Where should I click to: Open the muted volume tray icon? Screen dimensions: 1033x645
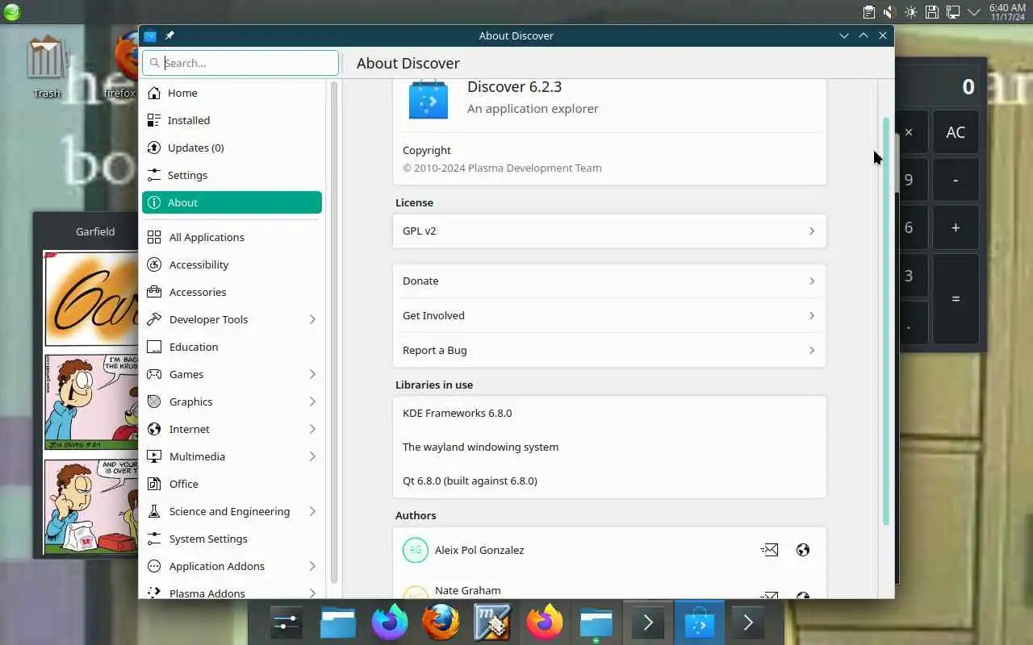tap(889, 12)
